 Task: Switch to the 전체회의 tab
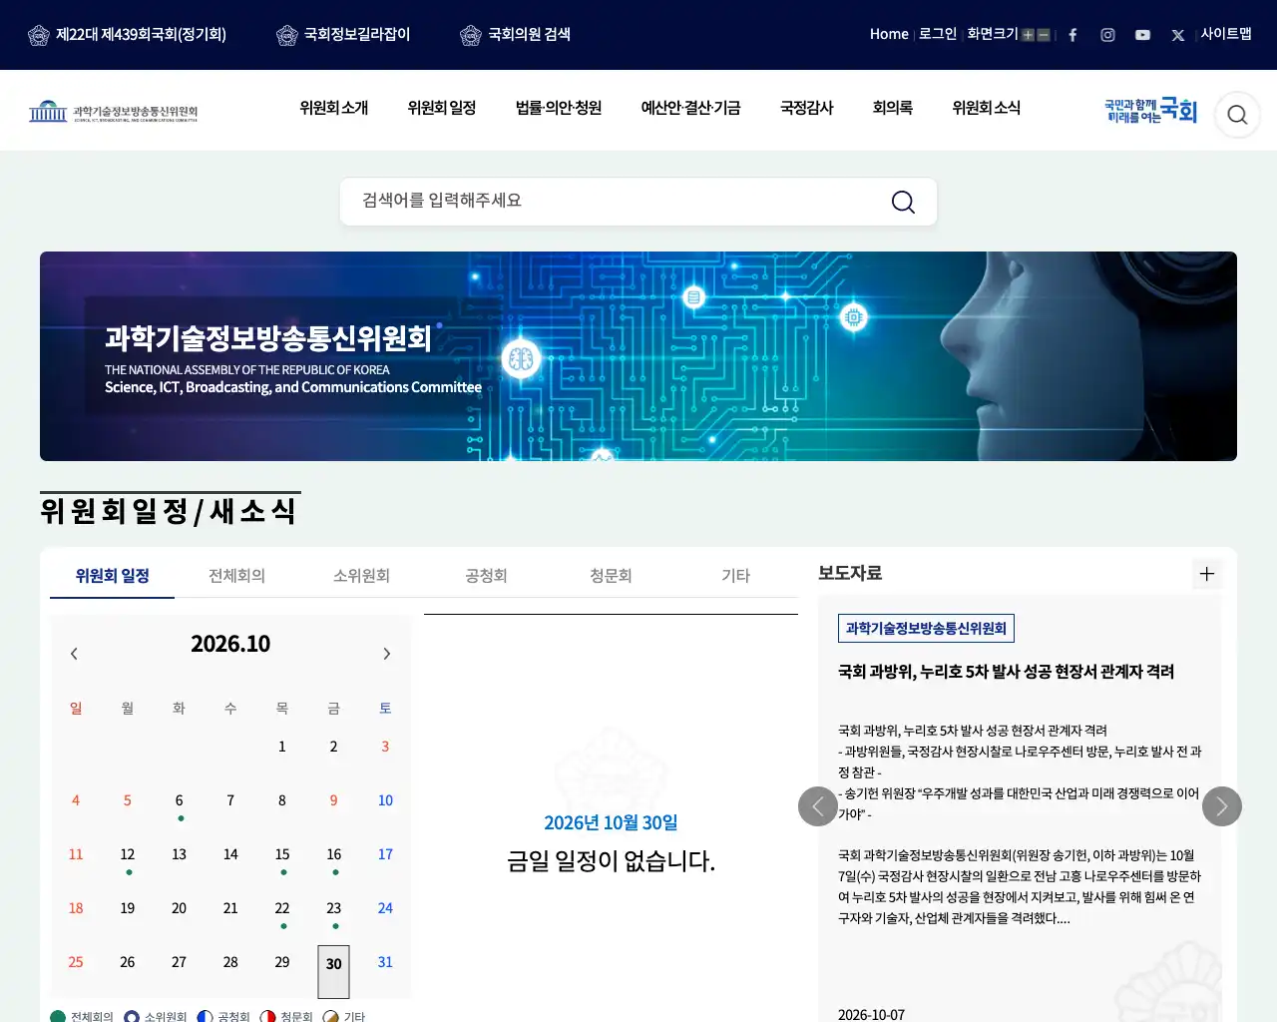[x=237, y=576]
